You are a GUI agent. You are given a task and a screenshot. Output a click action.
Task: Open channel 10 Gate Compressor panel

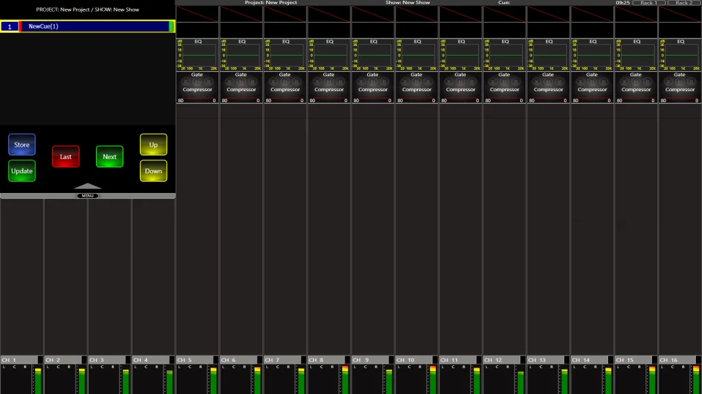(x=417, y=87)
